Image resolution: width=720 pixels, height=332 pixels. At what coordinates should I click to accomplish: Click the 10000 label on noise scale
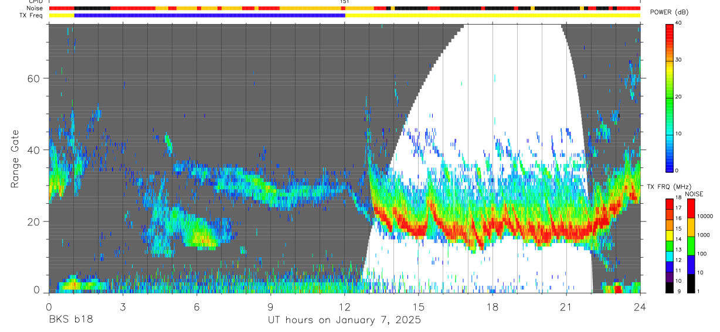pyautogui.click(x=705, y=216)
